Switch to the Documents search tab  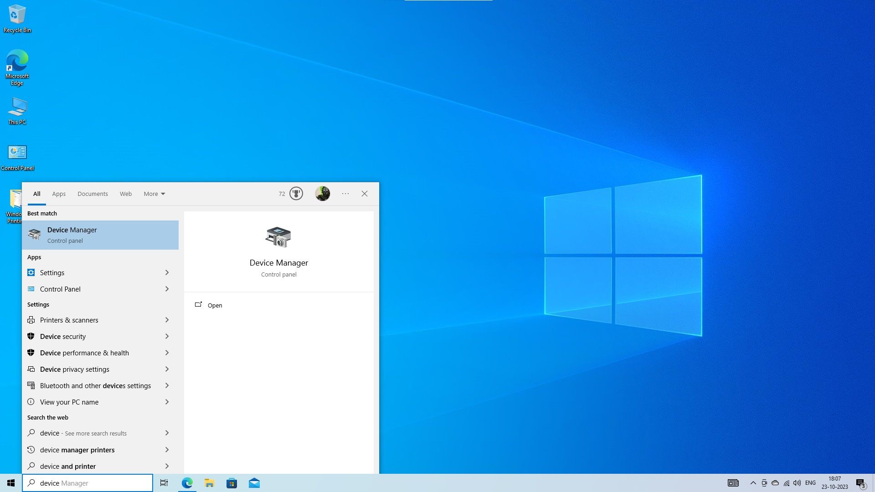pyautogui.click(x=93, y=194)
